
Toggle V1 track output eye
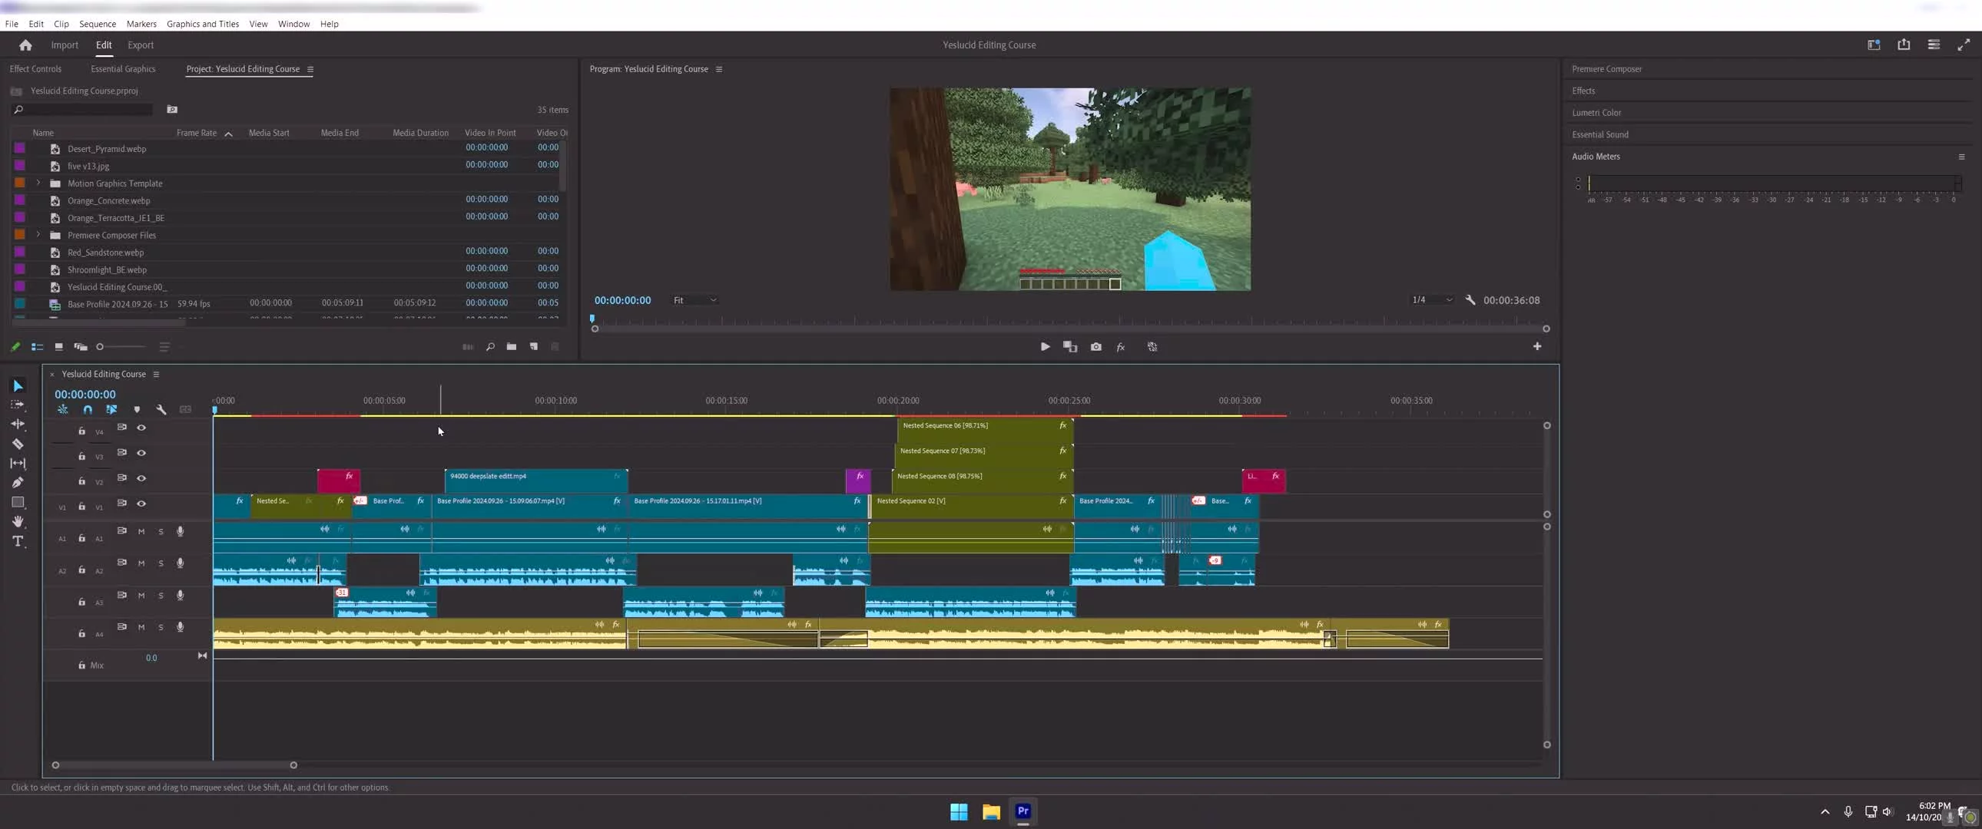coord(141,504)
